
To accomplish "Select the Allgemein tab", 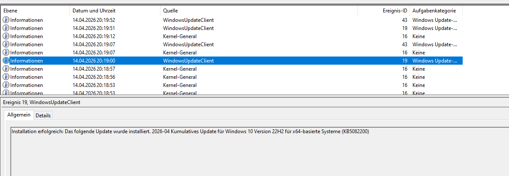I will [19, 115].
